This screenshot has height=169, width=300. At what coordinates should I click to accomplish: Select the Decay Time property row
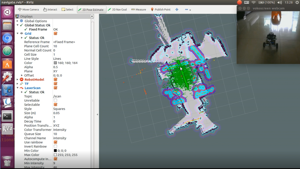coord(53,121)
